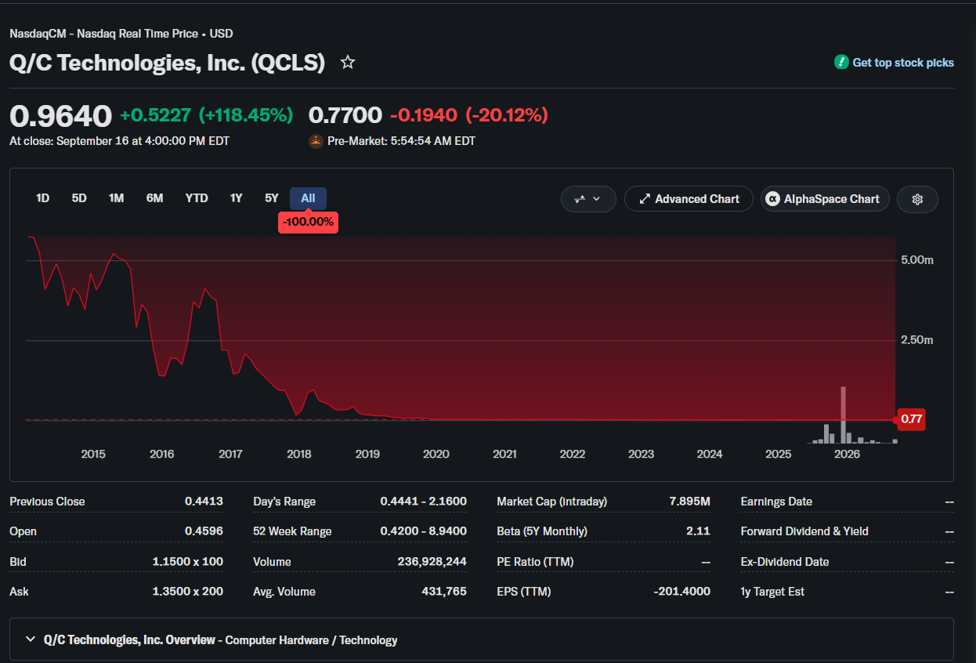Image resolution: width=976 pixels, height=663 pixels.
Task: Follow the Get top stock picks link
Action: click(903, 63)
